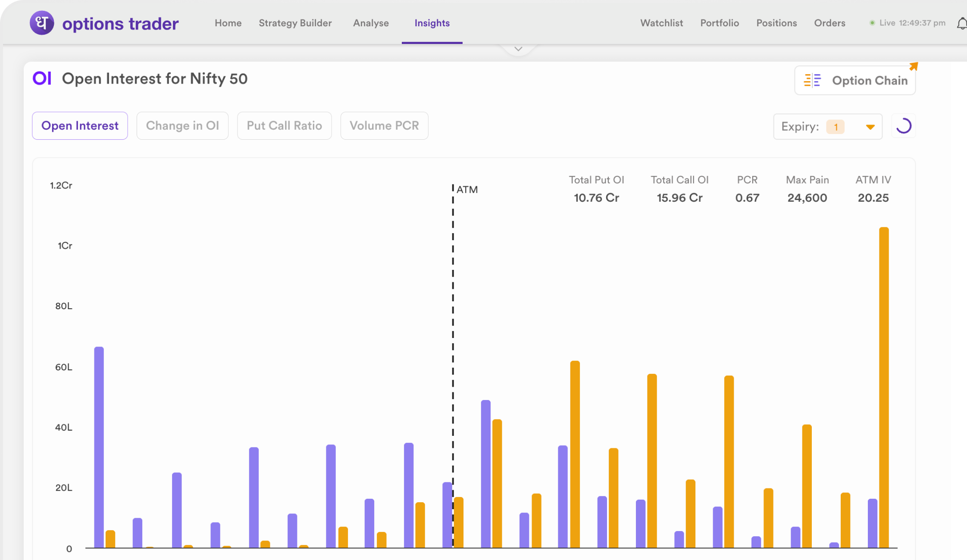Open the Watchlist link
The width and height of the screenshot is (967, 560).
pyautogui.click(x=661, y=23)
